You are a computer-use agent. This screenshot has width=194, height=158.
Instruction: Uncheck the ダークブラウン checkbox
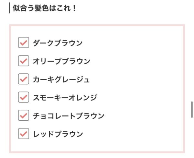tap(24, 43)
